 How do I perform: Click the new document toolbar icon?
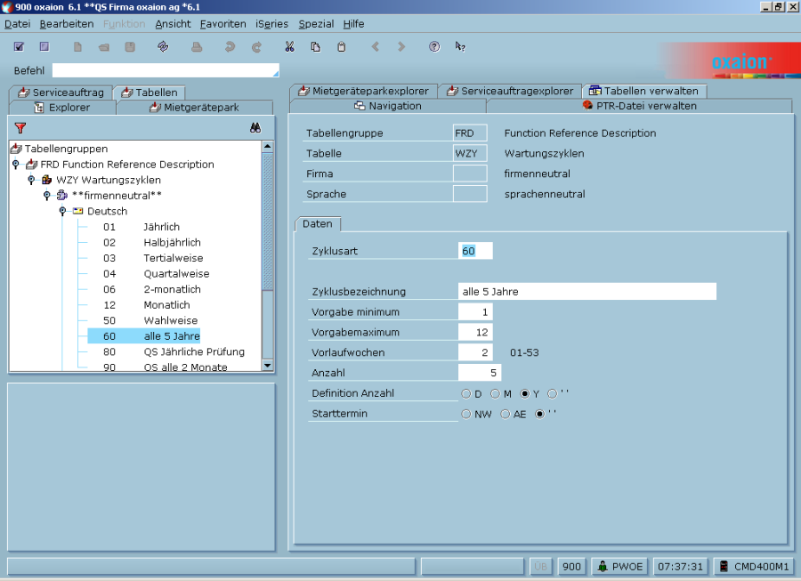point(77,47)
